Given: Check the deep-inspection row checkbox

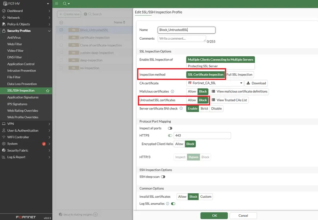Looking at the screenshot, I should point(61,60).
